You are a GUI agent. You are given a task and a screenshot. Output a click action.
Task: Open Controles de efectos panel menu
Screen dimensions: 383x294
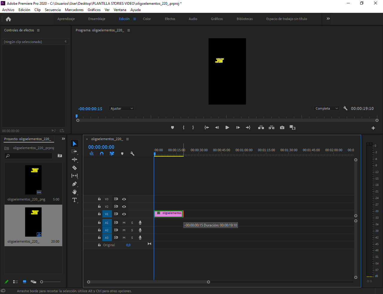click(38, 30)
